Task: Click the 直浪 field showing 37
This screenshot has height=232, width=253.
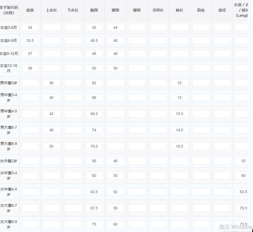Action: pyautogui.click(x=30, y=54)
